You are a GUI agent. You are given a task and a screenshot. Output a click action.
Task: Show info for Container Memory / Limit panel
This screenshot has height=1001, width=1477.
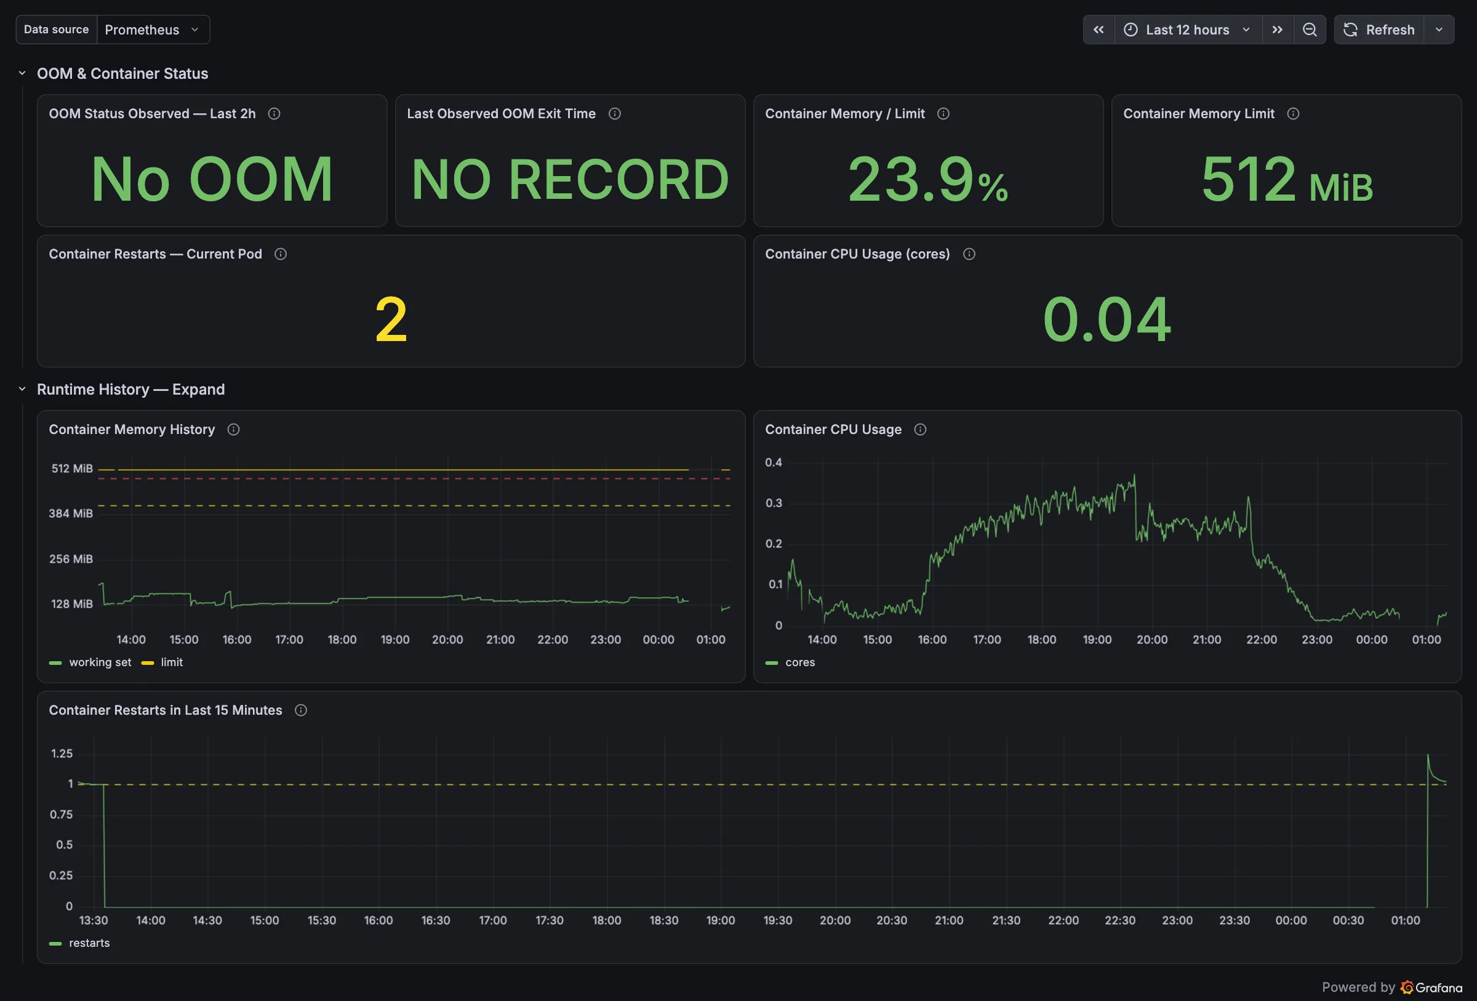tap(943, 114)
